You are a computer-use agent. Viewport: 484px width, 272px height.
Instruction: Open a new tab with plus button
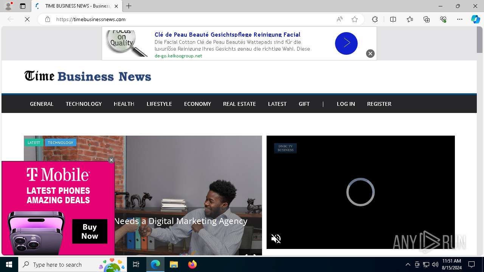129,6
